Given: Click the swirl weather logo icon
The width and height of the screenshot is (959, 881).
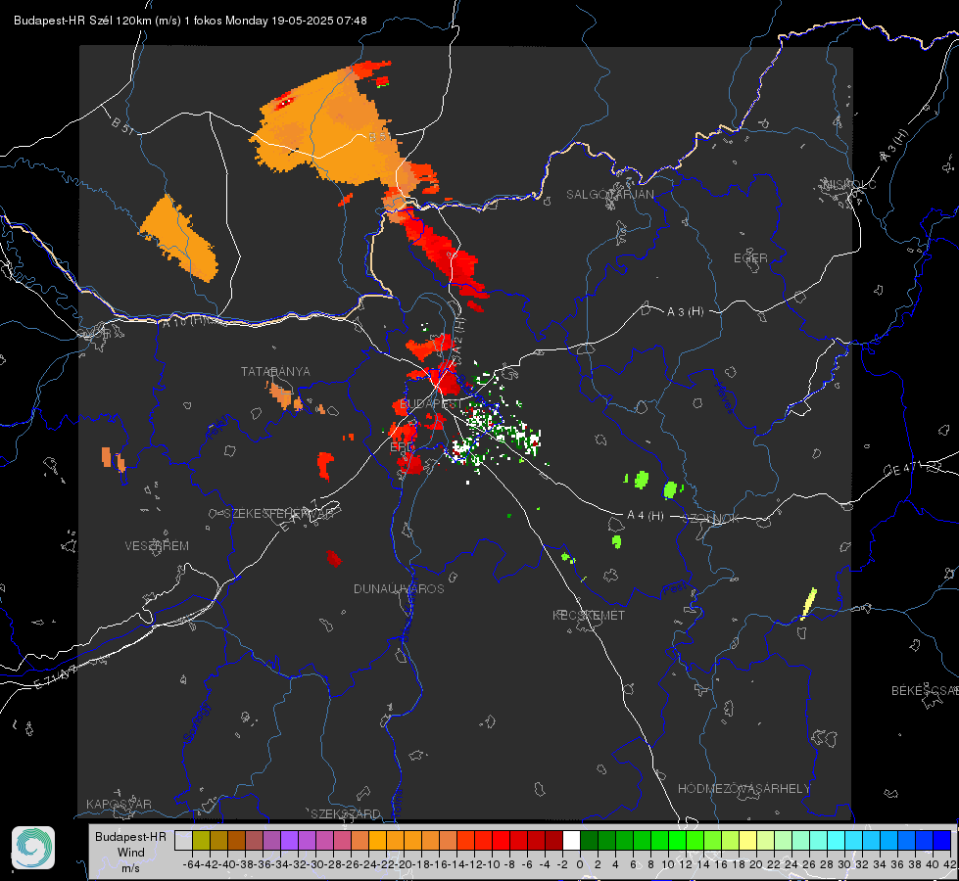Looking at the screenshot, I should (x=33, y=848).
